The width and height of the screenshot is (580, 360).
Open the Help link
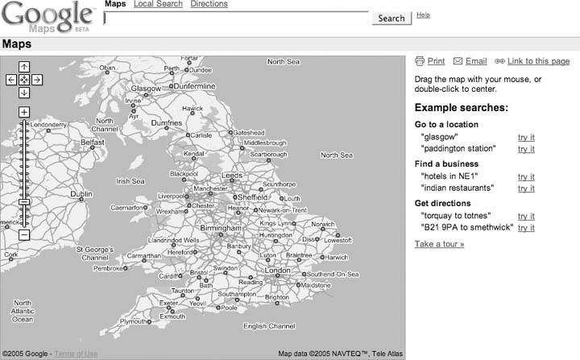423,14
